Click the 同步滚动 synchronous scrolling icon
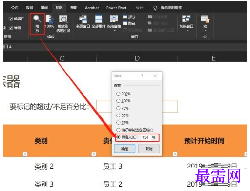 (x=150, y=23)
